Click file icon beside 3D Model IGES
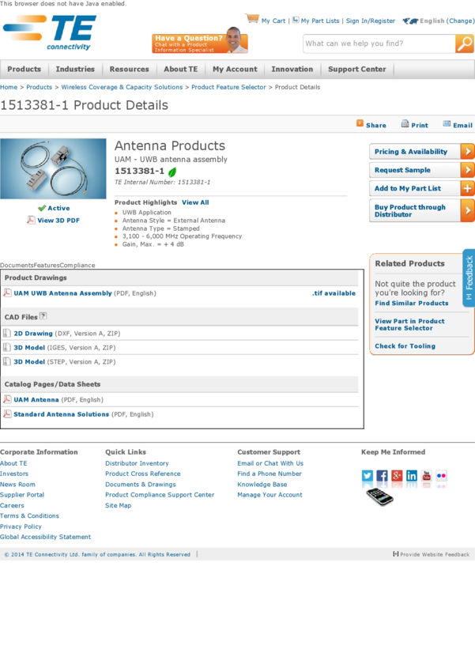Screen dimensions: 475x672 pos(7,347)
